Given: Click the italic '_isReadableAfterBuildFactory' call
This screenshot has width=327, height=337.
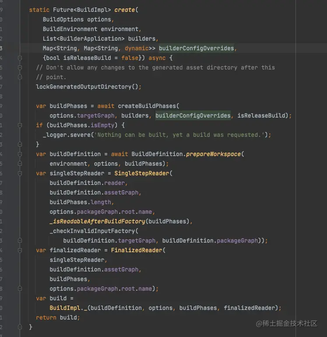Looking at the screenshot, I should (97, 221).
